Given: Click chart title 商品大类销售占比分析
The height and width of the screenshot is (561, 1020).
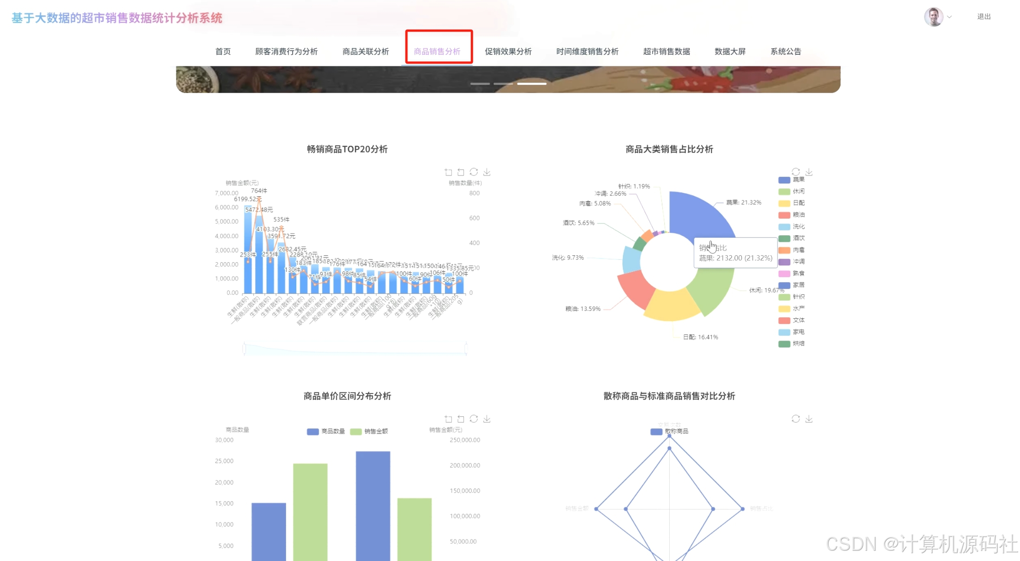Looking at the screenshot, I should [x=669, y=149].
